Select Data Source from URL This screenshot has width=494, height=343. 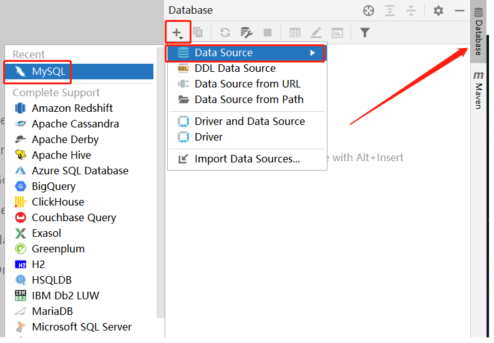point(248,84)
